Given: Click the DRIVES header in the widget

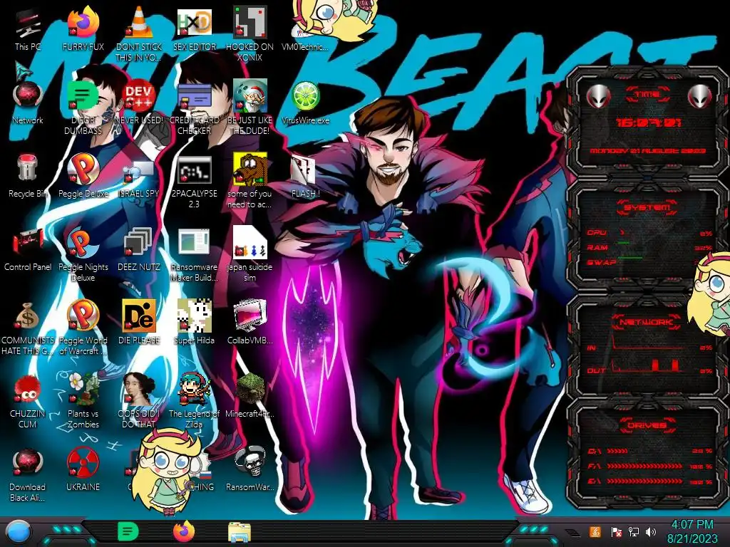Looking at the screenshot, I should pos(647,424).
